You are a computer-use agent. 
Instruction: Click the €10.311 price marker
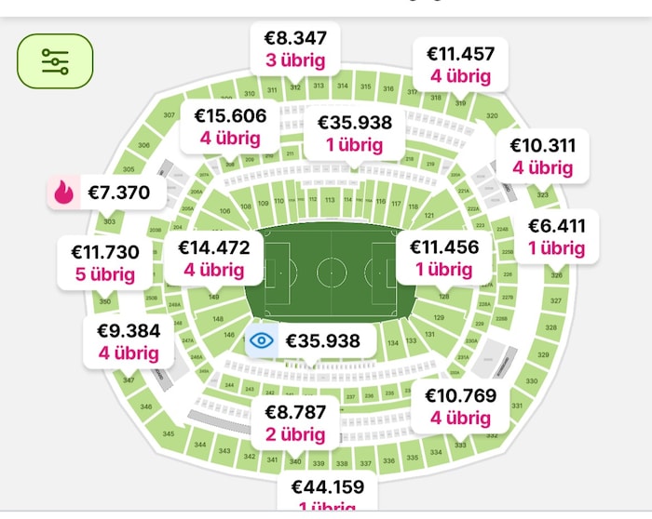coord(542,156)
